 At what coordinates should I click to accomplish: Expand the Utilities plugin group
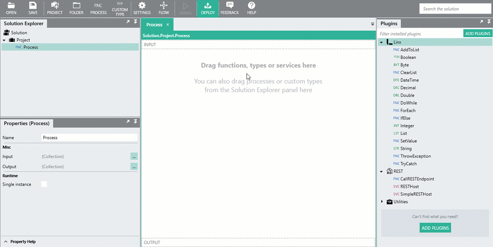[x=382, y=202]
